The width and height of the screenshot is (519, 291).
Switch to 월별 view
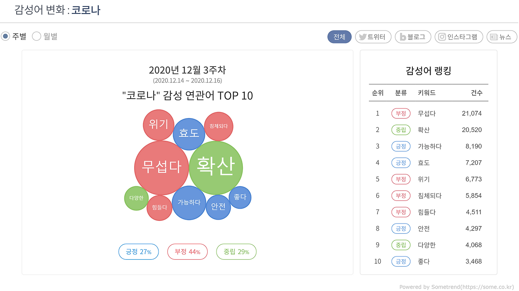[x=36, y=36]
